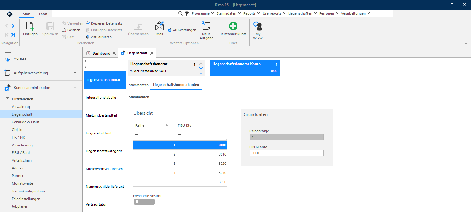Click the Einfügen new record icon
This screenshot has width=471, height=212.
(30, 27)
